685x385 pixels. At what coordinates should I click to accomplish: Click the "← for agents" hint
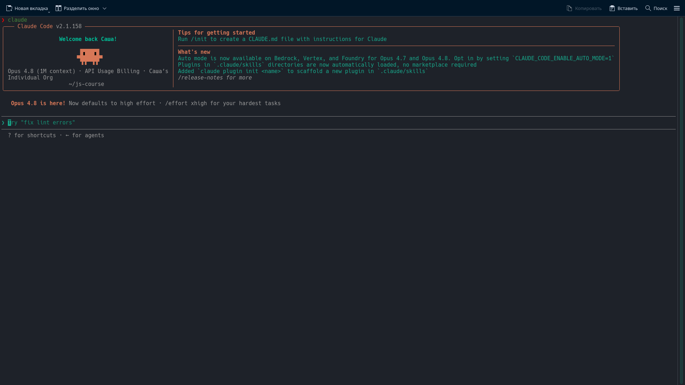85,135
